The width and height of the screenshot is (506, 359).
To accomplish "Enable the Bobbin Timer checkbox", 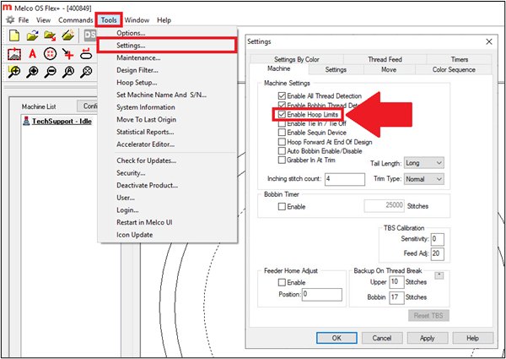I will (282, 205).
